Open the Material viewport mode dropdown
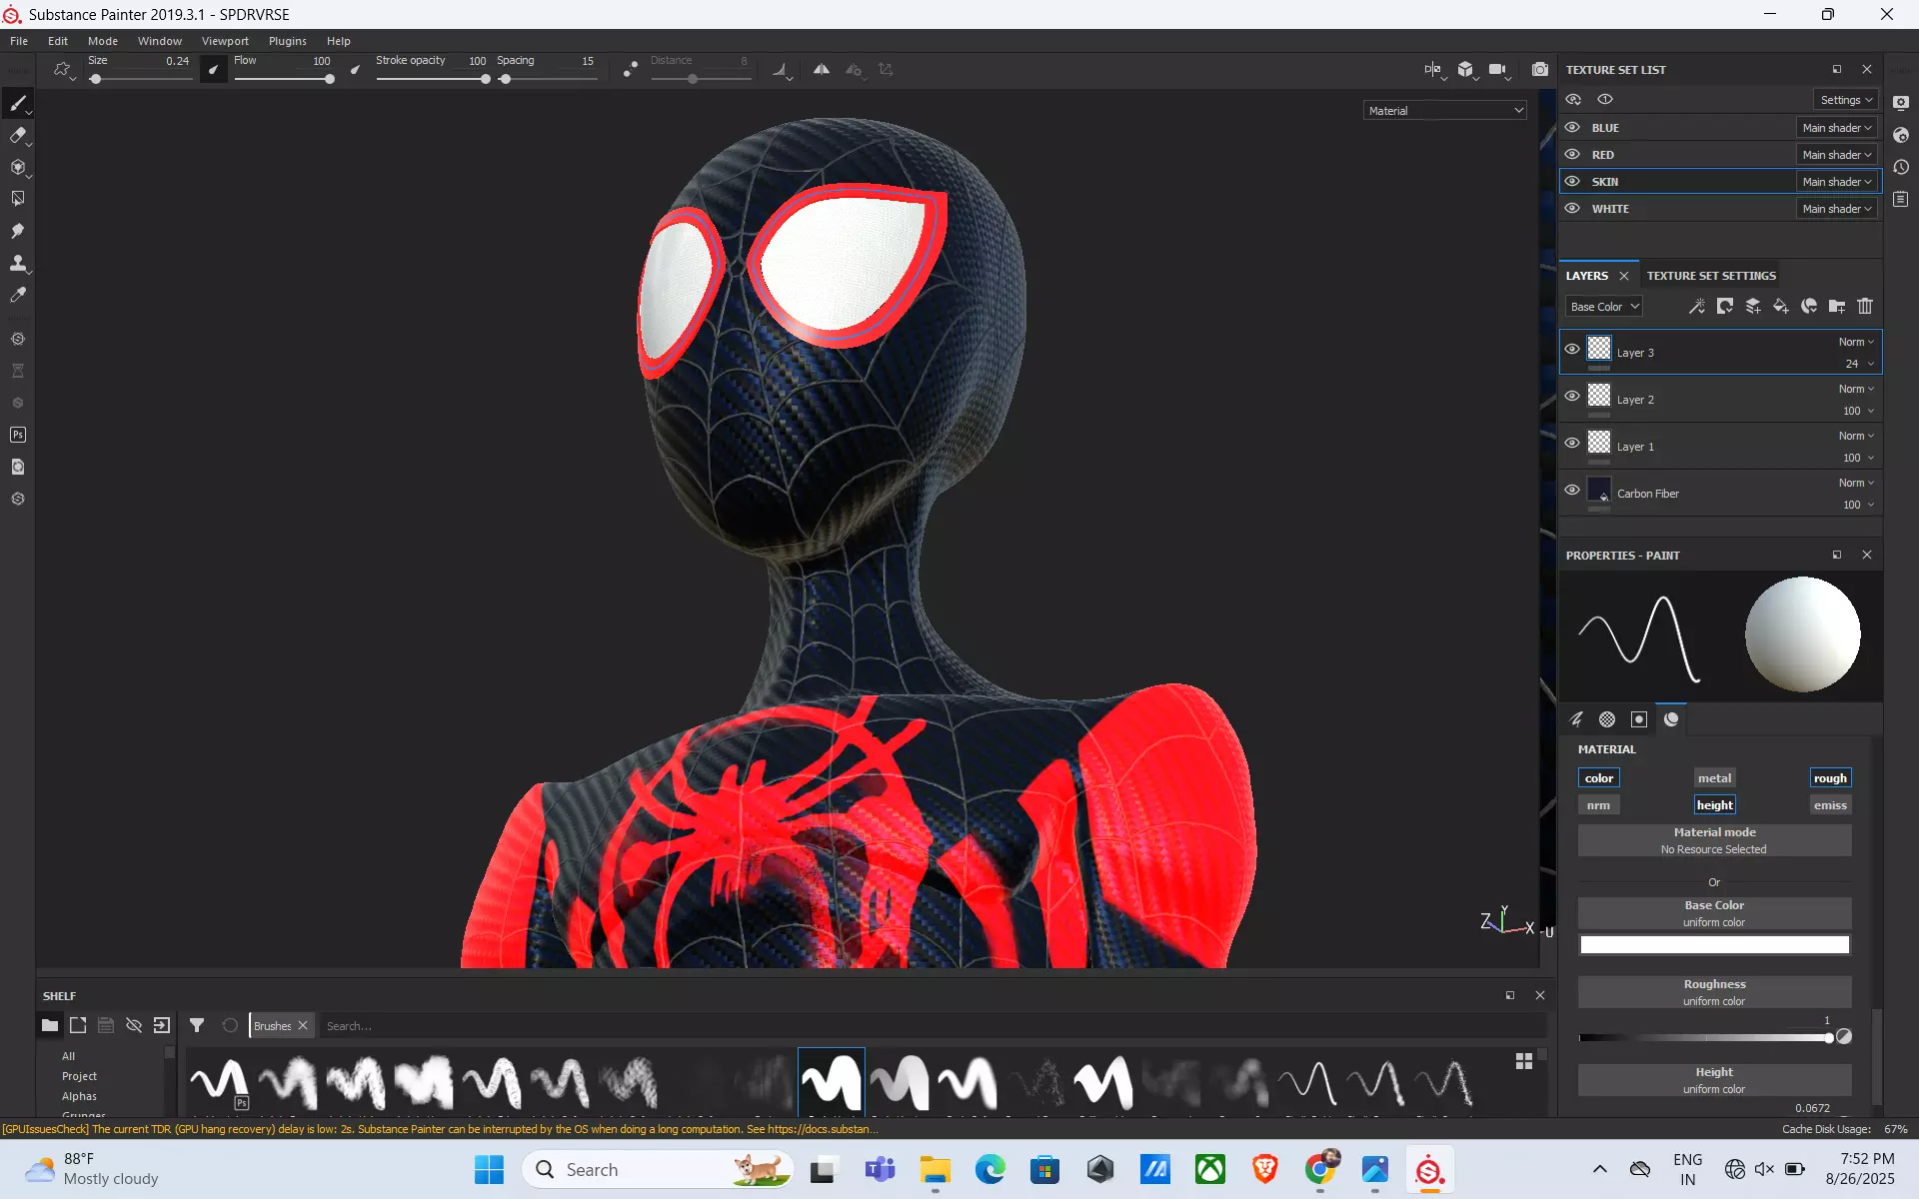The height and width of the screenshot is (1199, 1919). 1445,111
